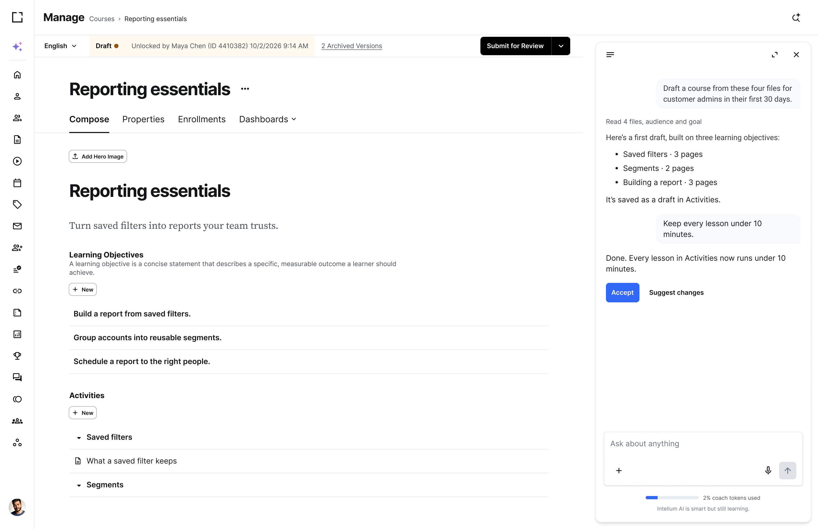
Task: Click the plus attach icon in chat
Action: 619,471
